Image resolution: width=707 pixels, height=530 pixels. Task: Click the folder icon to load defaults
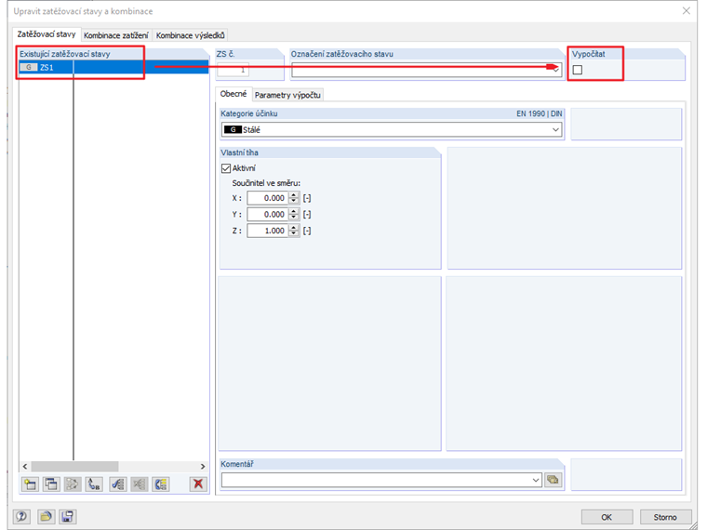(45, 516)
